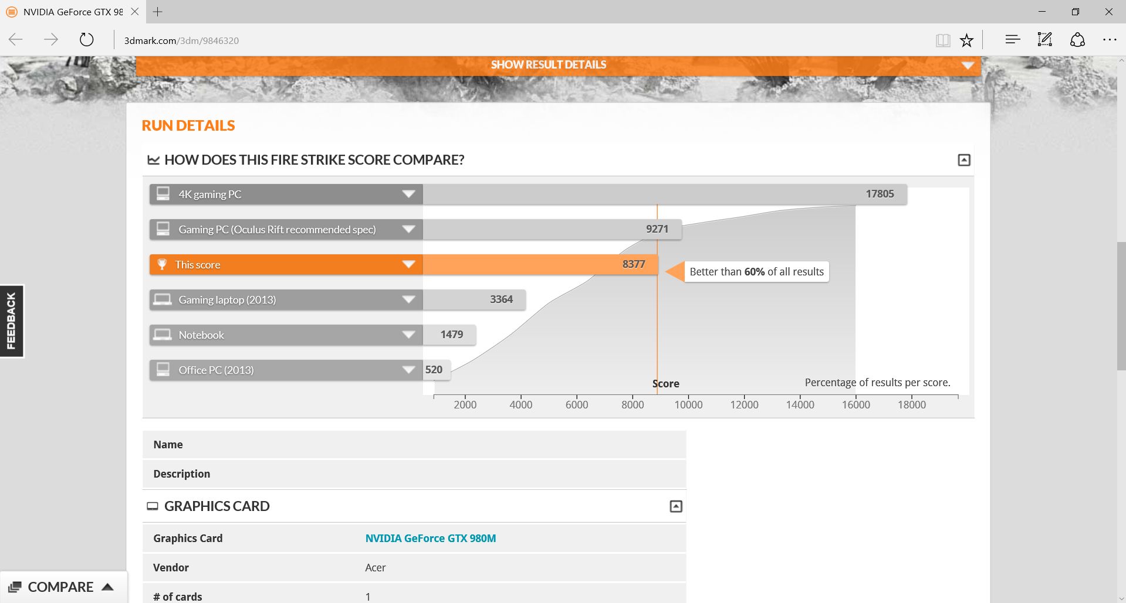This screenshot has height=603, width=1126.
Task: Open the NVIDIA GeForce GTX 980M link
Action: 431,538
